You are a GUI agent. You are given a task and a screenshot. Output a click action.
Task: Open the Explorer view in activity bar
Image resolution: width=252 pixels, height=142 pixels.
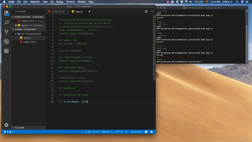6,13
